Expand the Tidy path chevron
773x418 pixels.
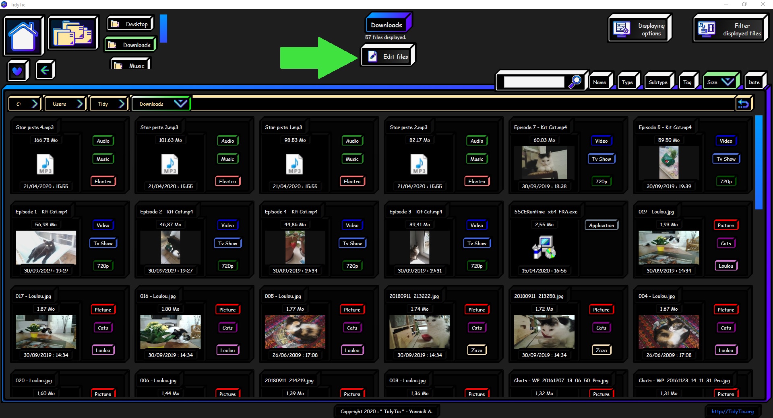coord(122,104)
